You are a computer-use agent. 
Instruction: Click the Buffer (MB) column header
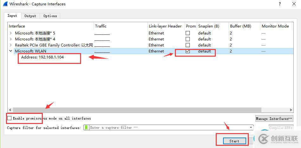pyautogui.click(x=244, y=26)
